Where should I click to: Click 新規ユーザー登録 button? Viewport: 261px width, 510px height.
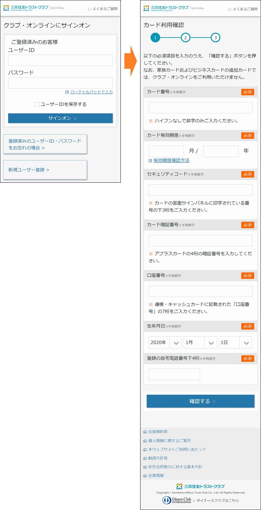(45, 170)
